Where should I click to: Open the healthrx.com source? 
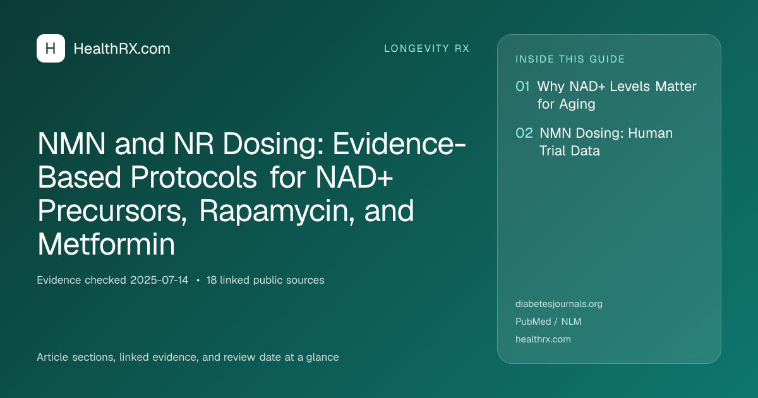point(543,339)
